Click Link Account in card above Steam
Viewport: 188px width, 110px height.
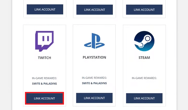coord(144,10)
